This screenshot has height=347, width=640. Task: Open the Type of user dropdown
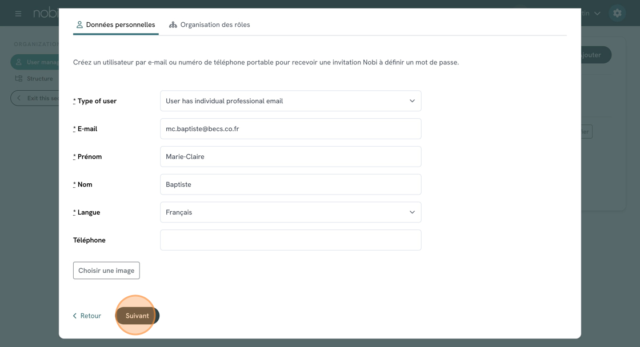click(x=290, y=101)
